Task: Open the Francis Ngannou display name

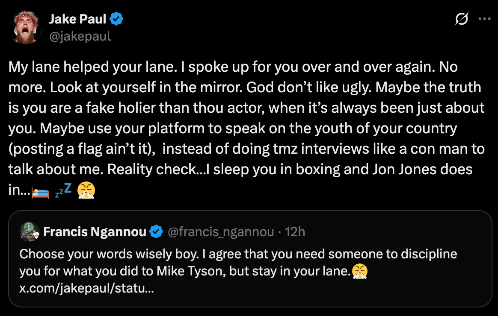Action: click(95, 232)
